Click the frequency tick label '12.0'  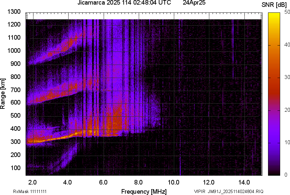(x=209, y=183)
